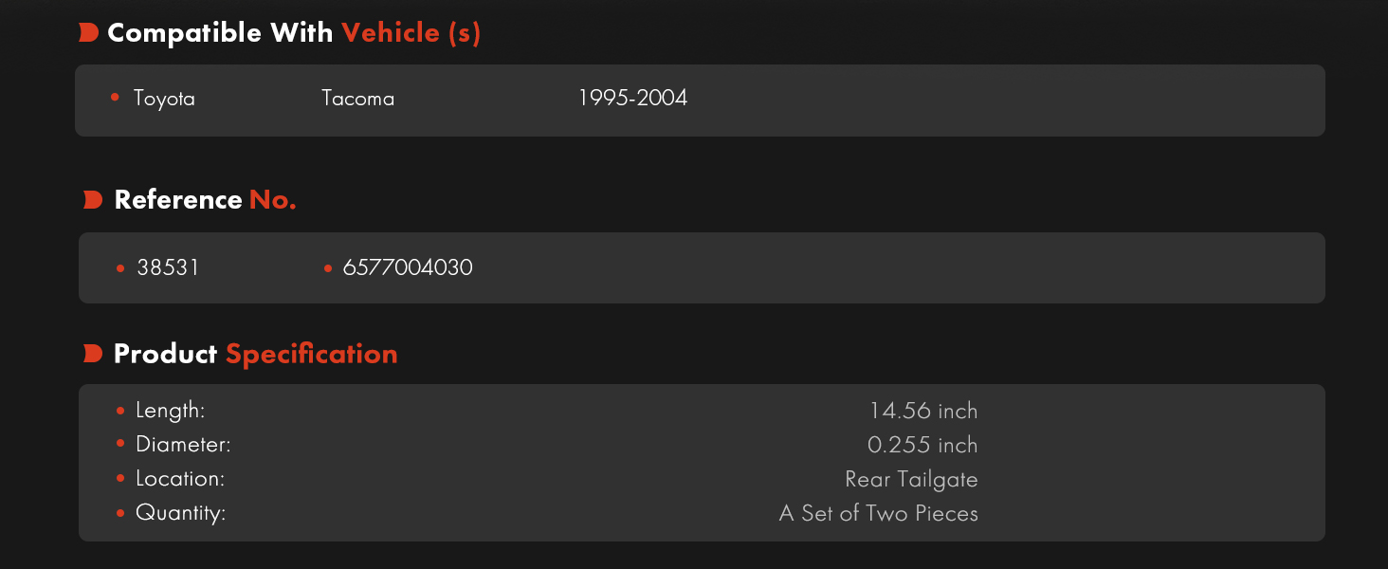Click the red bullet before 6577004030
Viewport: 1388px width, 569px height.
328,268
